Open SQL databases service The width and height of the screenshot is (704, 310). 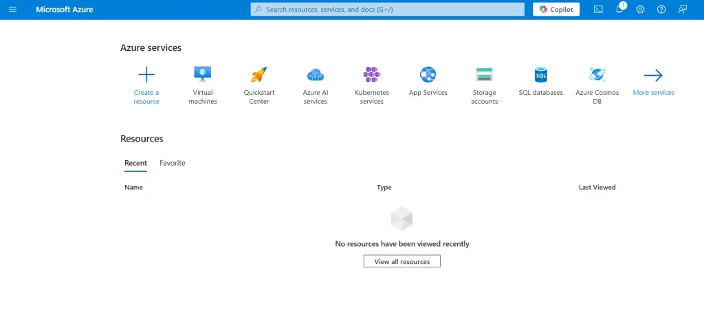[540, 75]
